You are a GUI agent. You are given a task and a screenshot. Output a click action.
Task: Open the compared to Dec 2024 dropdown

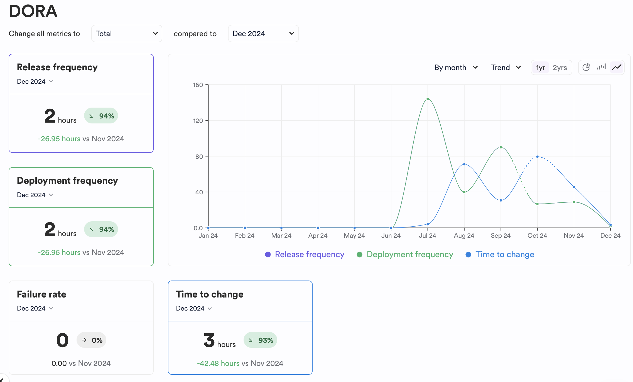(263, 34)
